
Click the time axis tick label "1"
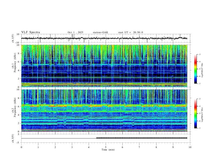click(x=38, y=147)
